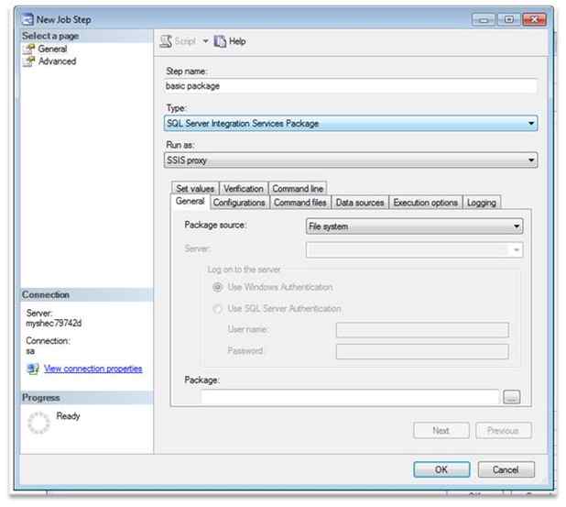Switch to the Data sources tab
Viewport: 566px width, 507px height.
tap(360, 203)
